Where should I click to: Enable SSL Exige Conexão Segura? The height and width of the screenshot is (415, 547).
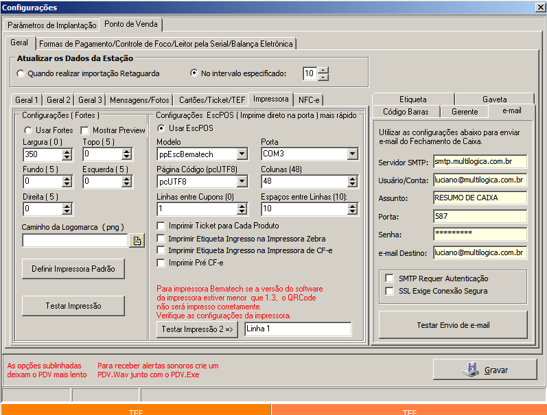pos(389,291)
